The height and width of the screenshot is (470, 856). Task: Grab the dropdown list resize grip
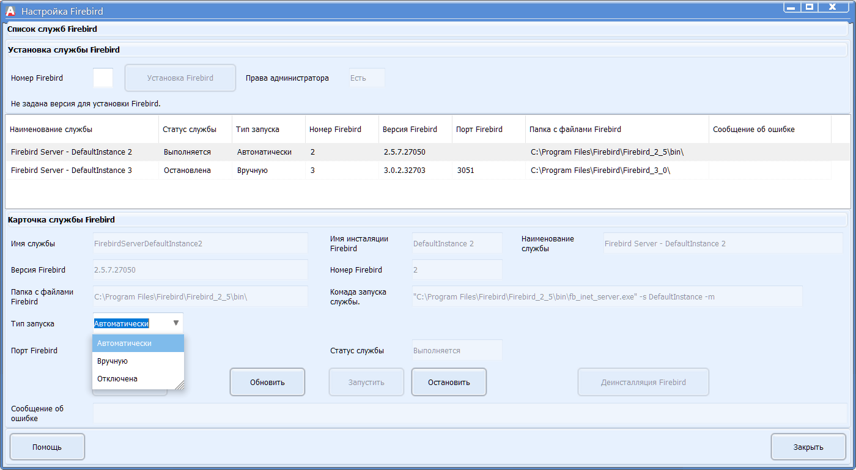[179, 384]
